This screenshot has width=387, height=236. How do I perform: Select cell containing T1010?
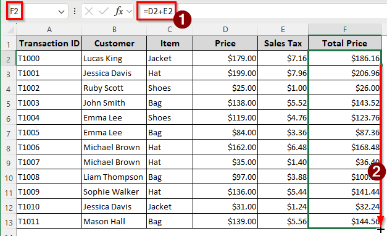pyautogui.click(x=49, y=206)
